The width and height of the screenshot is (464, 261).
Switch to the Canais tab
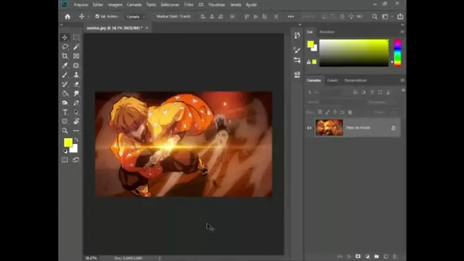coord(332,80)
